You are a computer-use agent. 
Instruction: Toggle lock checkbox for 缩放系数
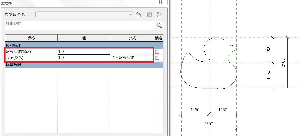[x=157, y=52]
